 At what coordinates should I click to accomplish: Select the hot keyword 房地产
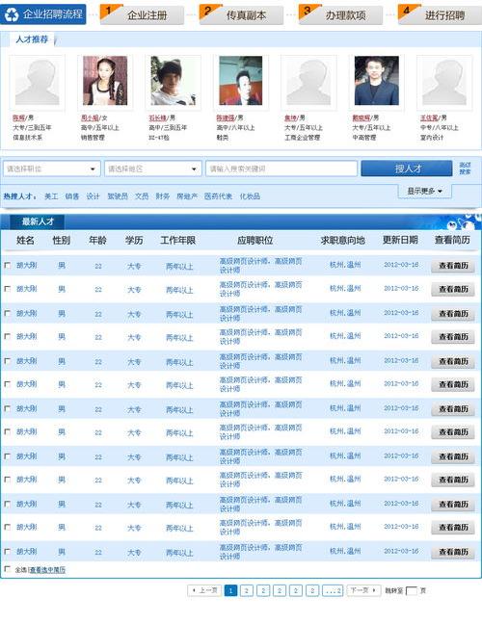tap(187, 196)
